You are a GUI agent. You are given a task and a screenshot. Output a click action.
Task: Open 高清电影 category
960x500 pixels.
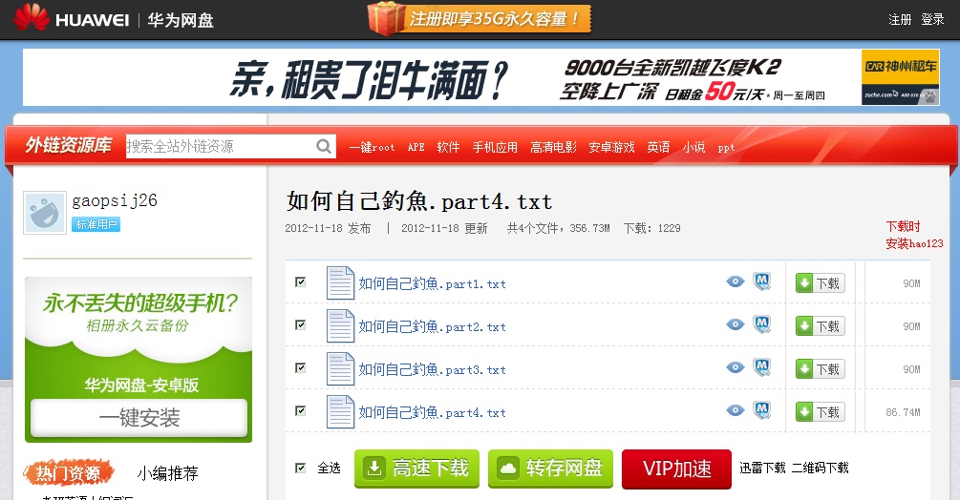coord(553,147)
